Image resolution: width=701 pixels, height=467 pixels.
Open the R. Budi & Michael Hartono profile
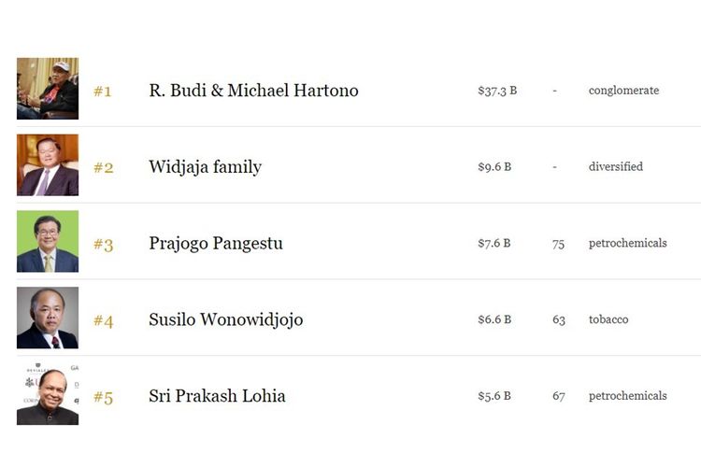[253, 91]
